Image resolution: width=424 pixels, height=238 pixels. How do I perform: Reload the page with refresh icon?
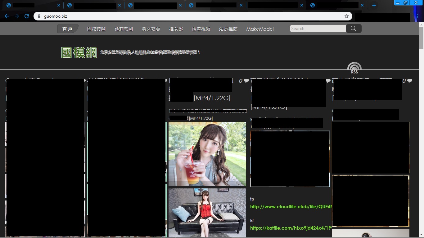coord(27,16)
